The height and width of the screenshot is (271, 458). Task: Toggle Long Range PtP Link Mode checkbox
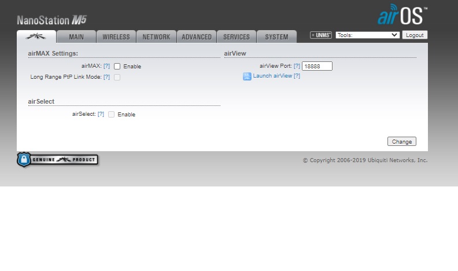coord(117,77)
